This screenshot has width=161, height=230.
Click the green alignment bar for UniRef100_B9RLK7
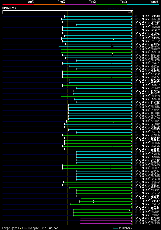pos(97,77)
